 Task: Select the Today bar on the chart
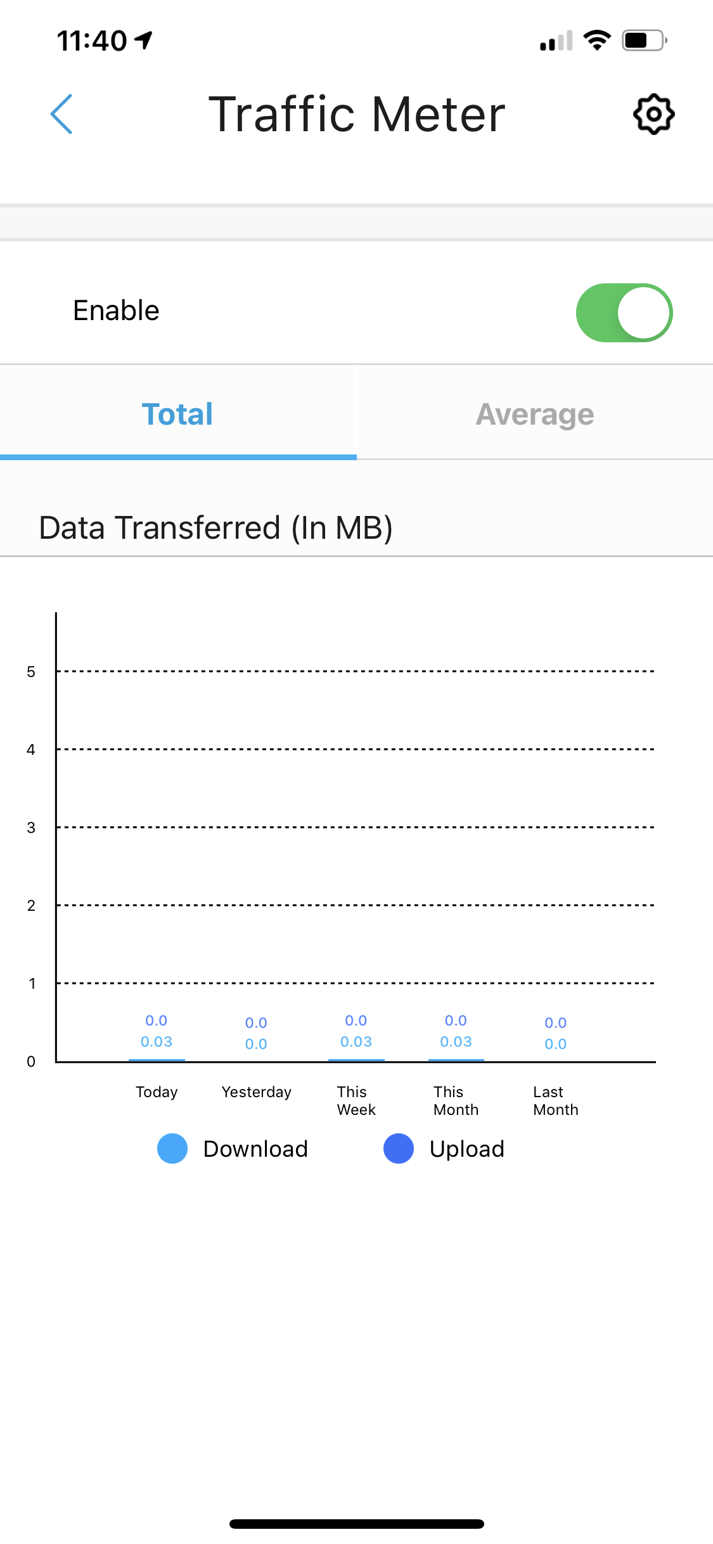[157, 1058]
